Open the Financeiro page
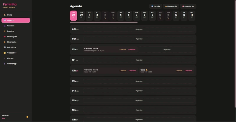The image size is (236, 122). coord(16,42)
